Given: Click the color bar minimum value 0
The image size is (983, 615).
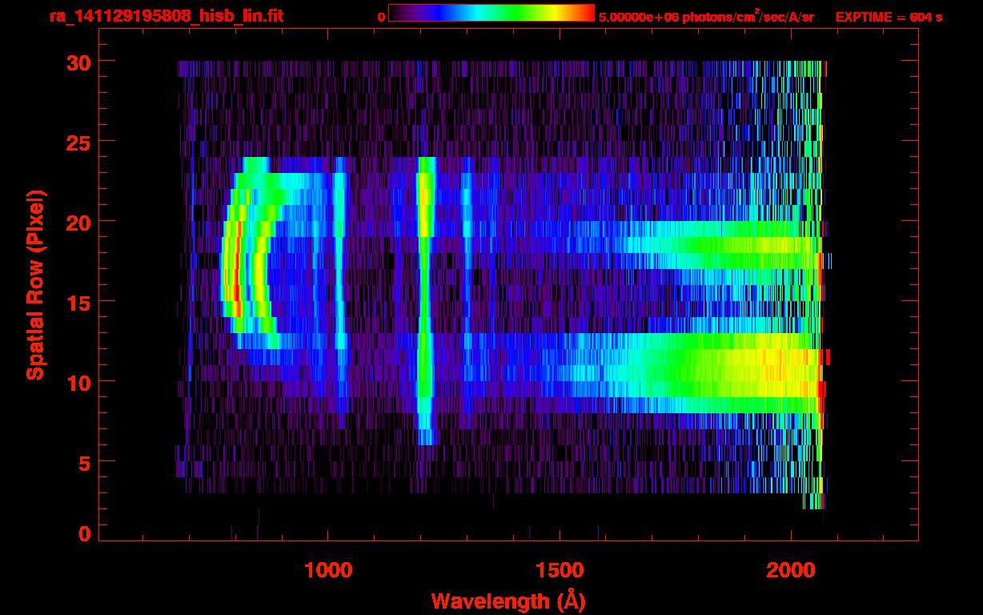Looking at the screenshot, I should pos(382,17).
